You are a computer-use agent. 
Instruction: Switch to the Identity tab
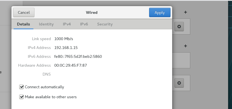click(46, 24)
